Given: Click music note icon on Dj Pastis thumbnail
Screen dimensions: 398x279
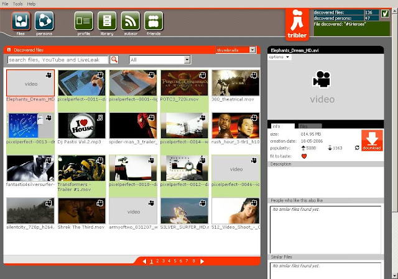Looking at the screenshot, I should point(99,118).
